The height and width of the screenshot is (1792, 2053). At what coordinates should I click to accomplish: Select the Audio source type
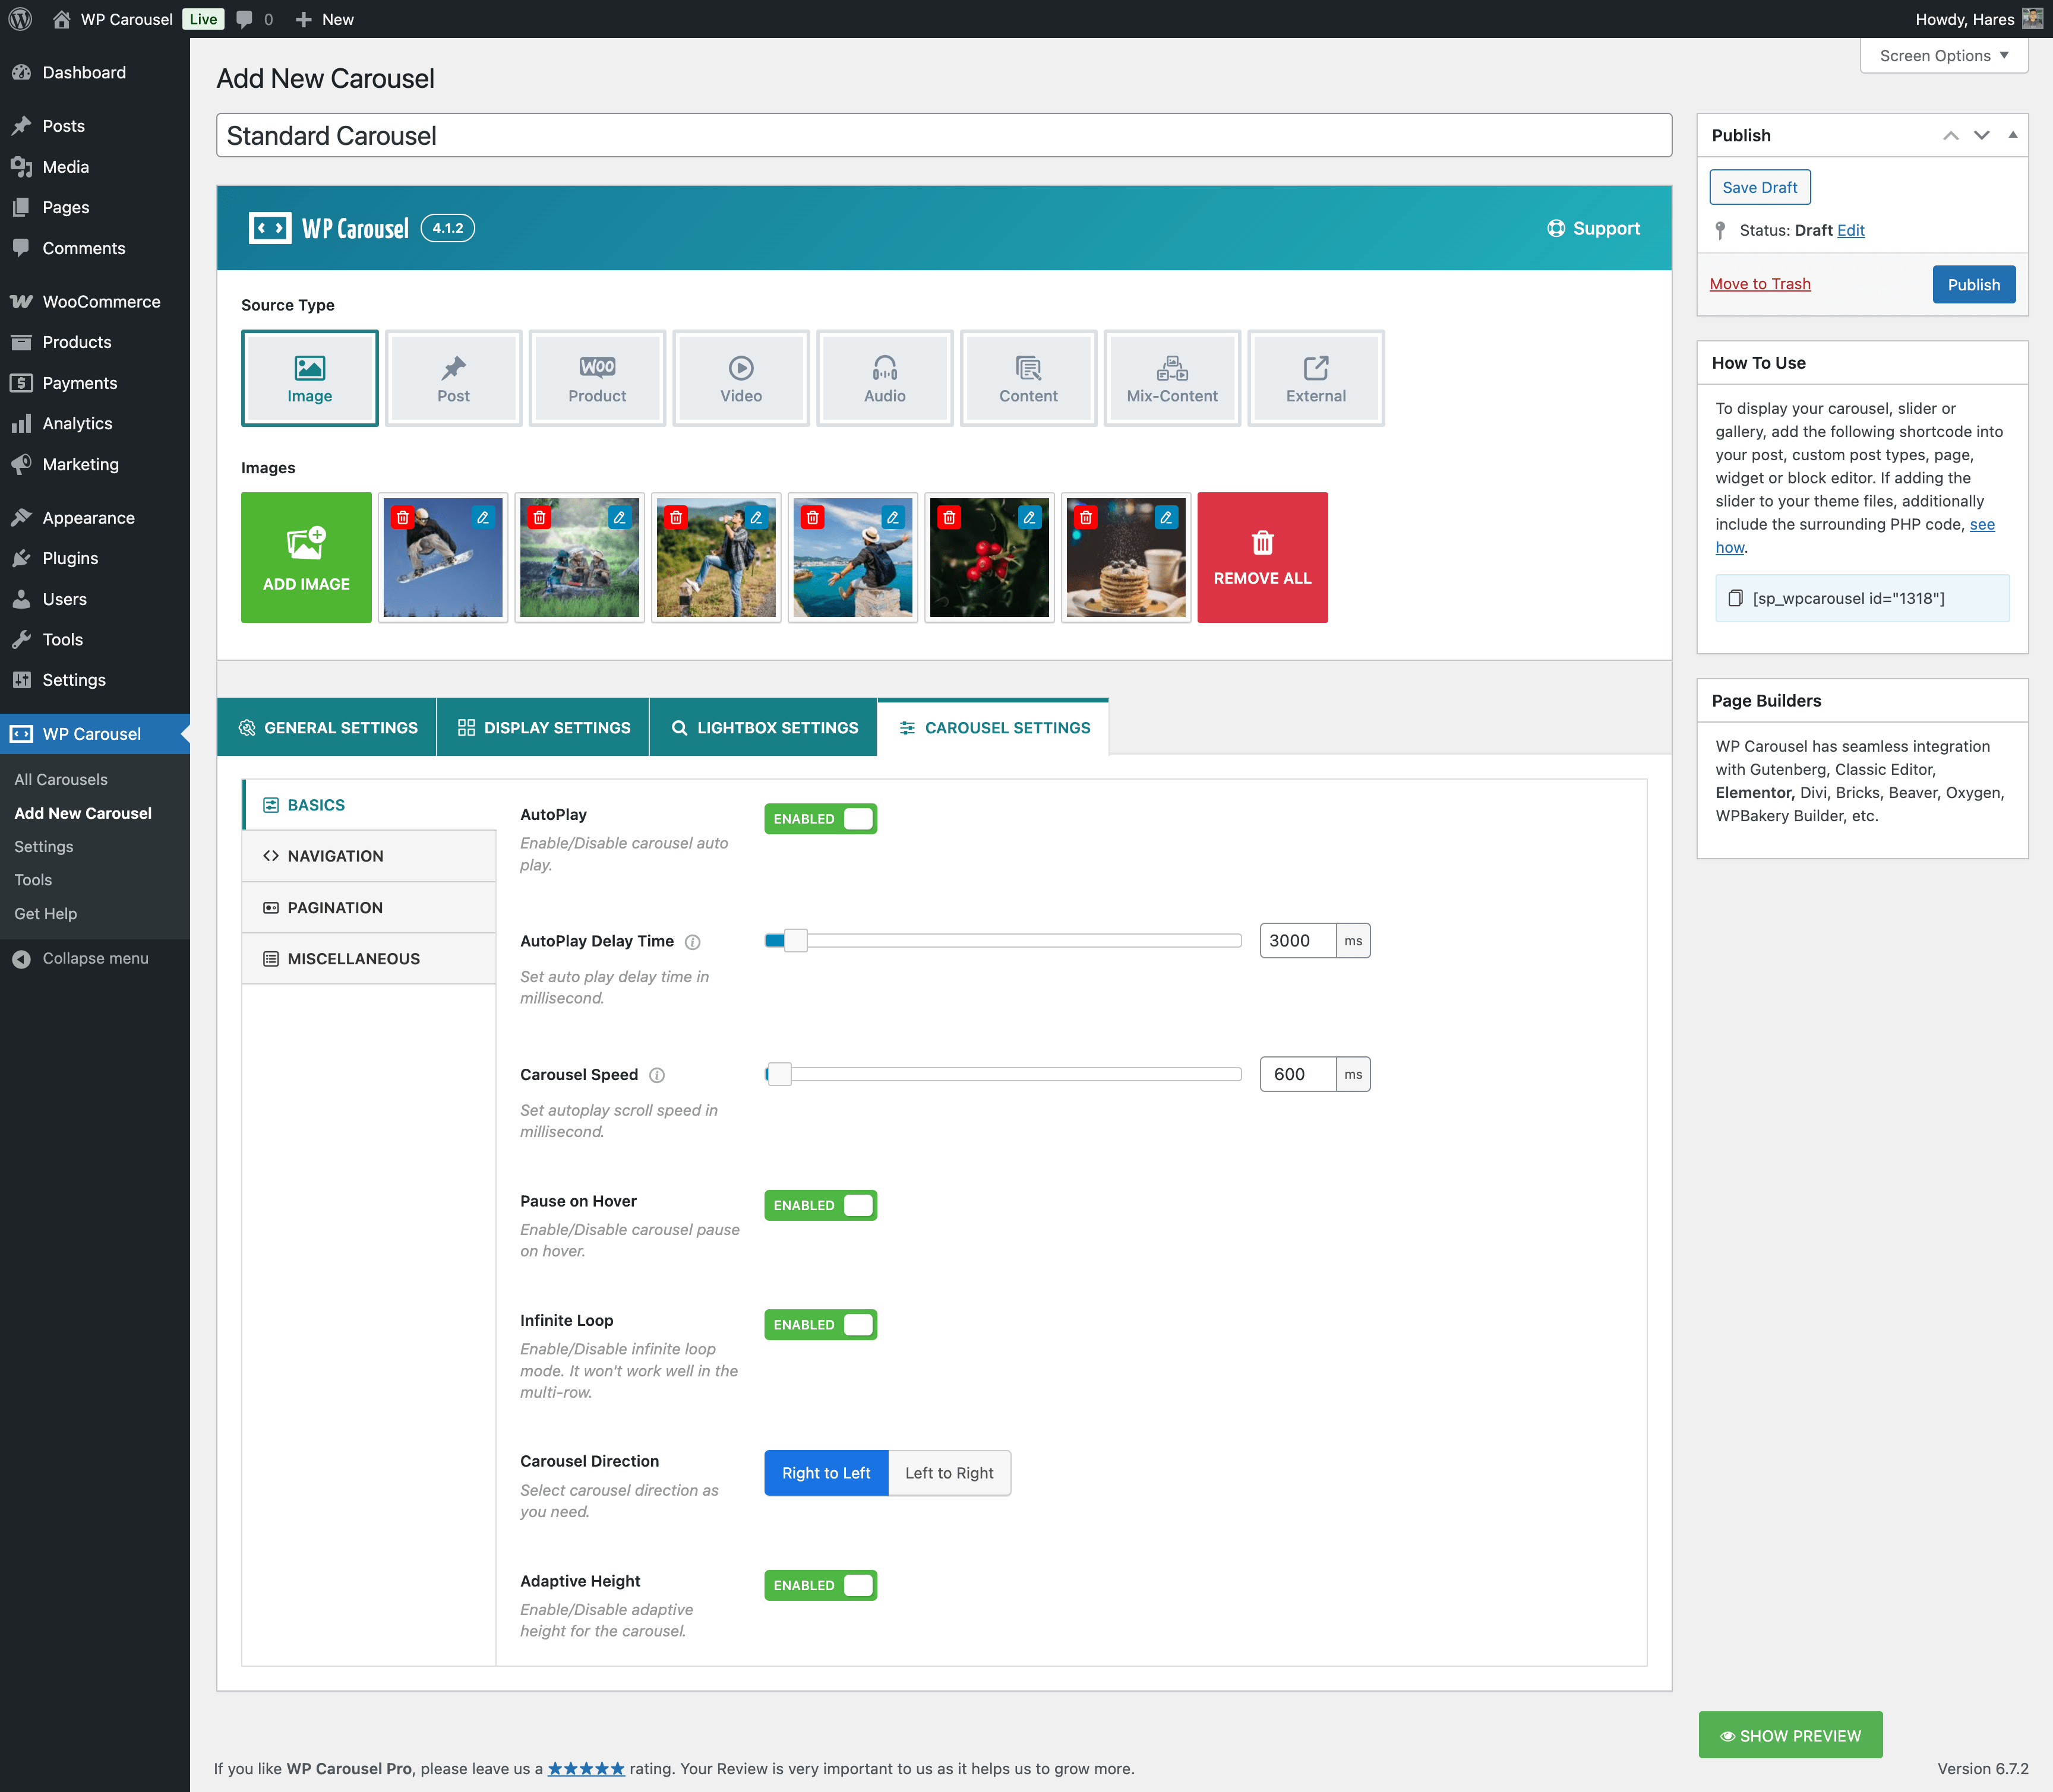point(885,378)
